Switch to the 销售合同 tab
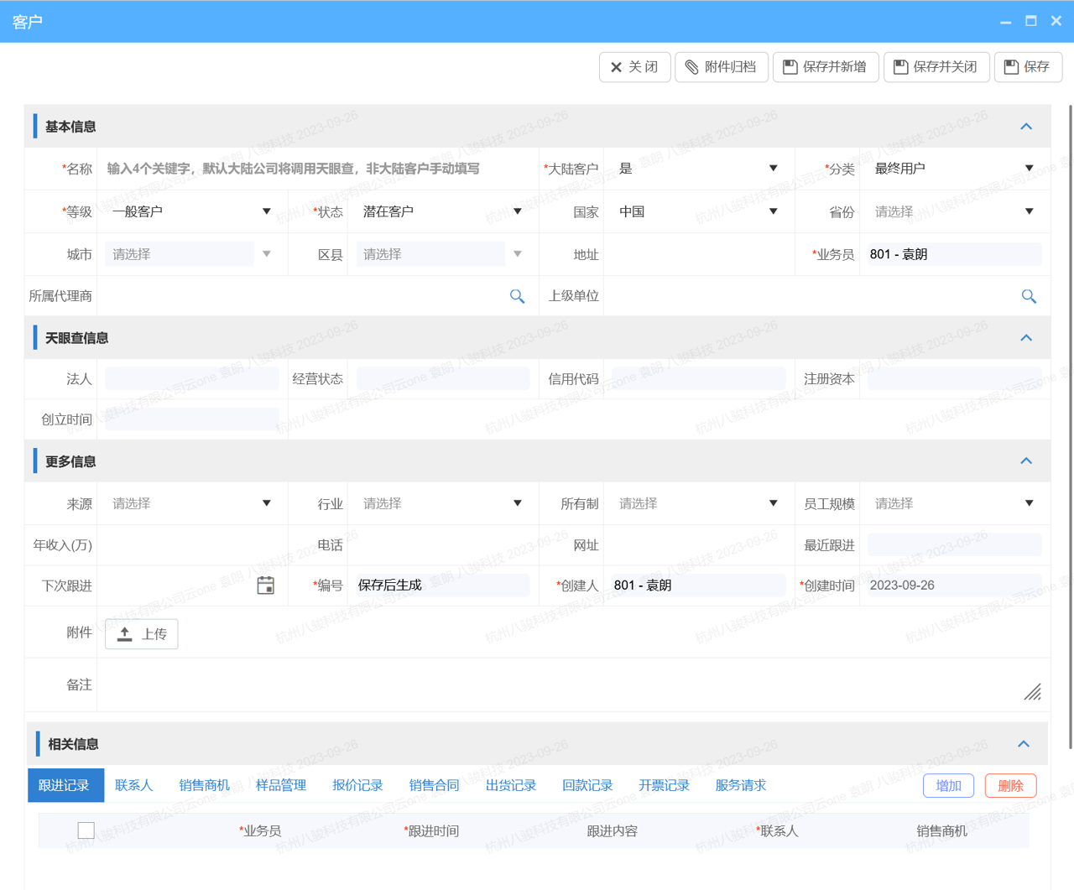The height and width of the screenshot is (890, 1074). (x=434, y=785)
